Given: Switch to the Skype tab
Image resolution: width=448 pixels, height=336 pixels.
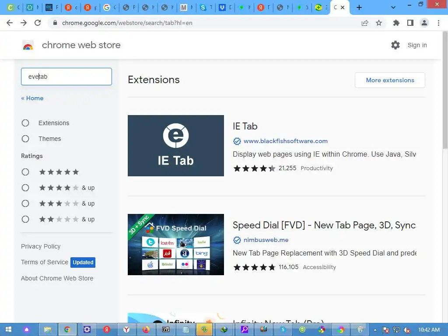Looking at the screenshot, I should pyautogui.click(x=205, y=8).
